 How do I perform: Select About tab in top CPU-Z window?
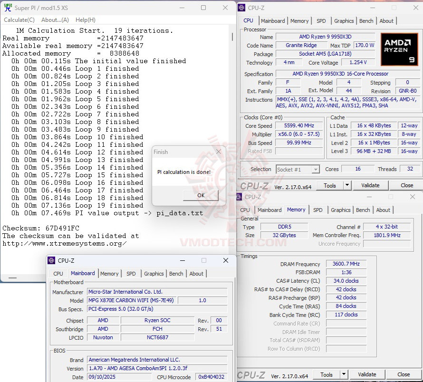point(386,21)
